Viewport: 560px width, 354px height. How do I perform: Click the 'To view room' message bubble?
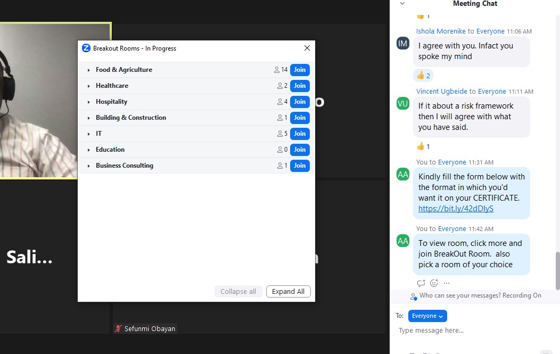pyautogui.click(x=472, y=254)
